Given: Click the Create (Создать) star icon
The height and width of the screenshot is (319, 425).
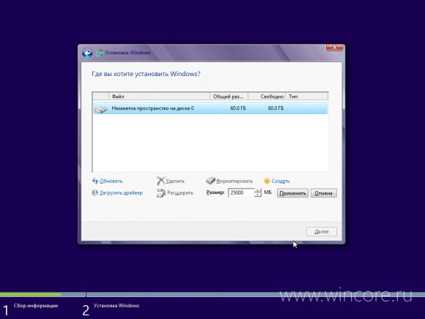Looking at the screenshot, I should (x=267, y=181).
